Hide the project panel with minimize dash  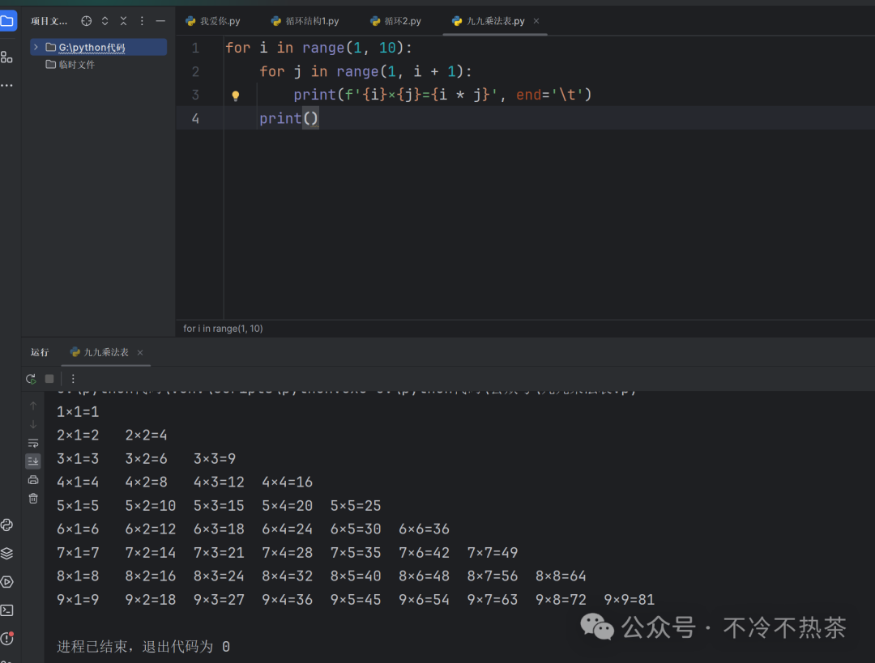160,21
